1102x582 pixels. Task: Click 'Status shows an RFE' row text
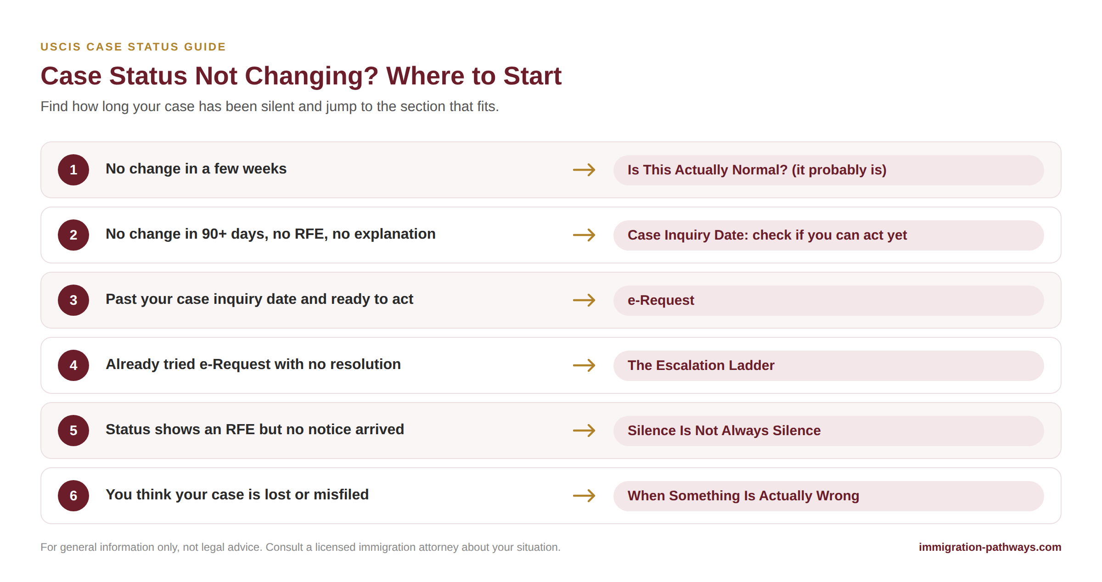coord(255,430)
